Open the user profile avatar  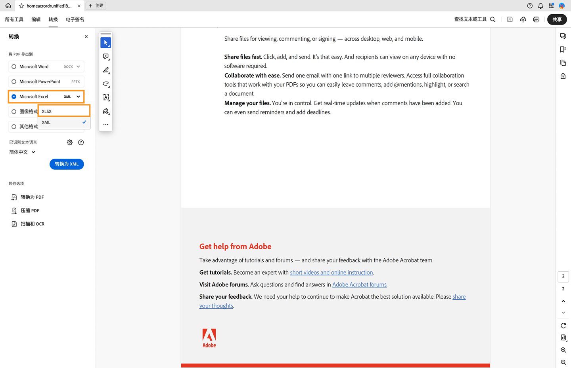(562, 6)
